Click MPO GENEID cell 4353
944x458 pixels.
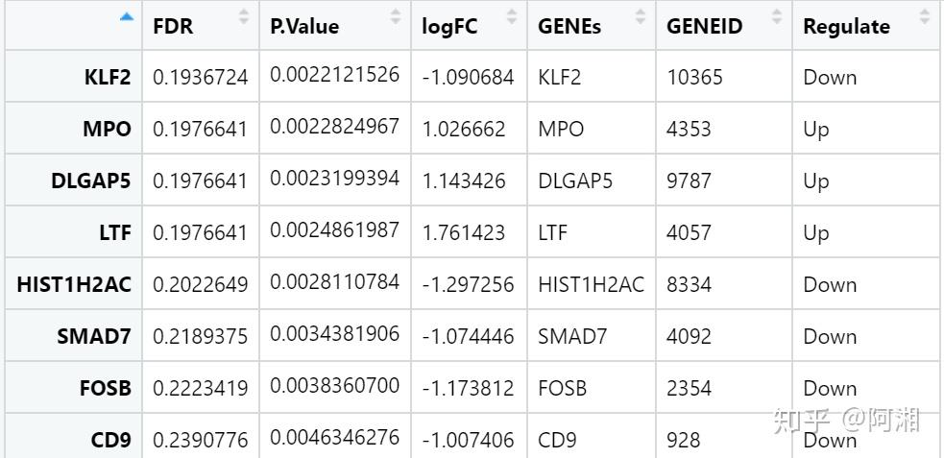pyautogui.click(x=690, y=130)
